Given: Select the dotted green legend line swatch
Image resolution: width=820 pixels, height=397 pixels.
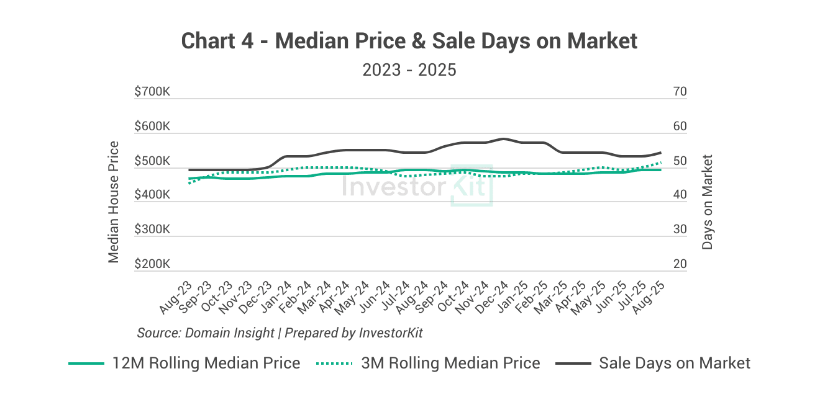Looking at the screenshot, I should tap(334, 364).
